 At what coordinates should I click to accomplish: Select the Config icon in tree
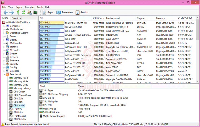7,67
